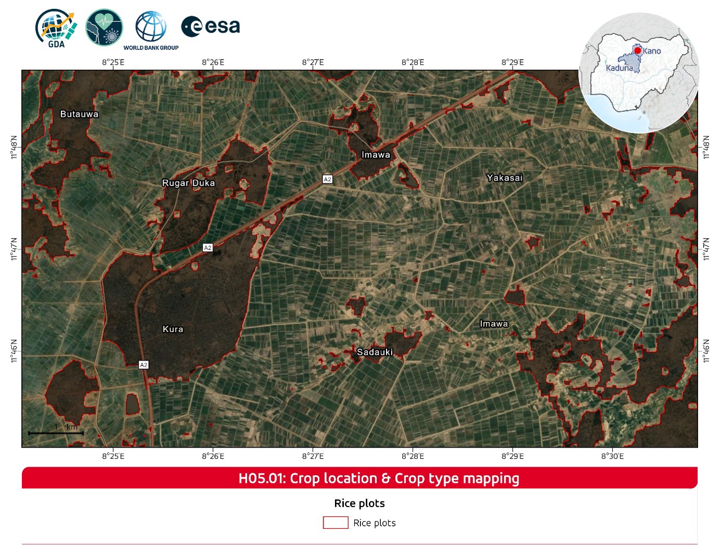This screenshot has height=558, width=721.
Task: Click the WORLD BANK GROUP caption text
Action: click(151, 47)
